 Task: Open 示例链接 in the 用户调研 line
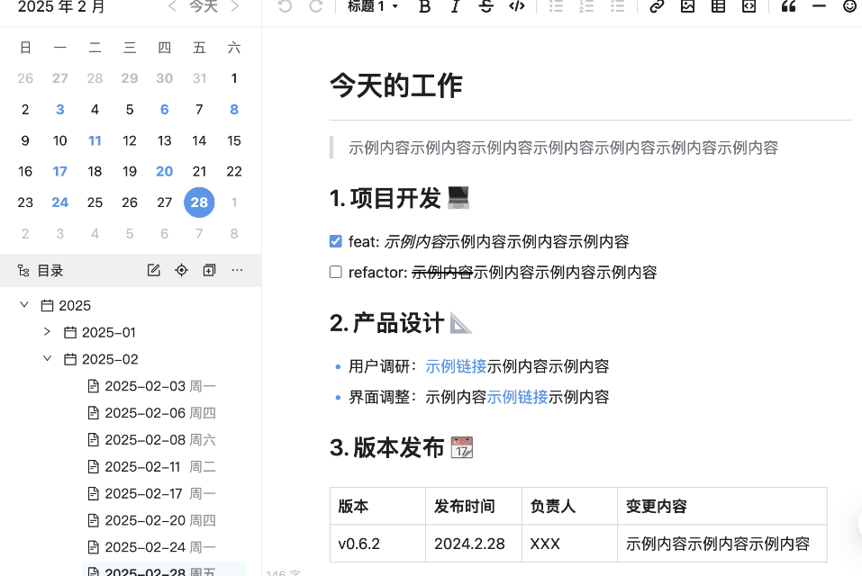point(456,366)
